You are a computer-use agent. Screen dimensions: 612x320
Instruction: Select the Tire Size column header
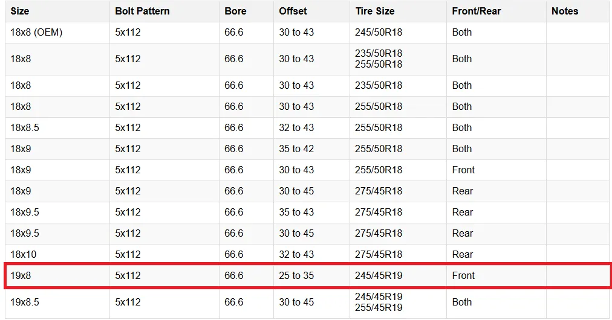pyautogui.click(x=375, y=11)
